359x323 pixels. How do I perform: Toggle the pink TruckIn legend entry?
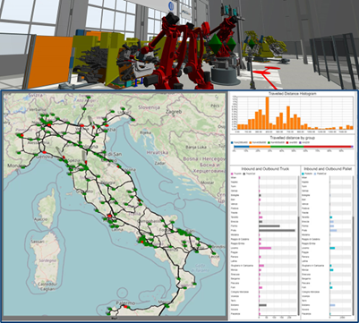pos(236,174)
